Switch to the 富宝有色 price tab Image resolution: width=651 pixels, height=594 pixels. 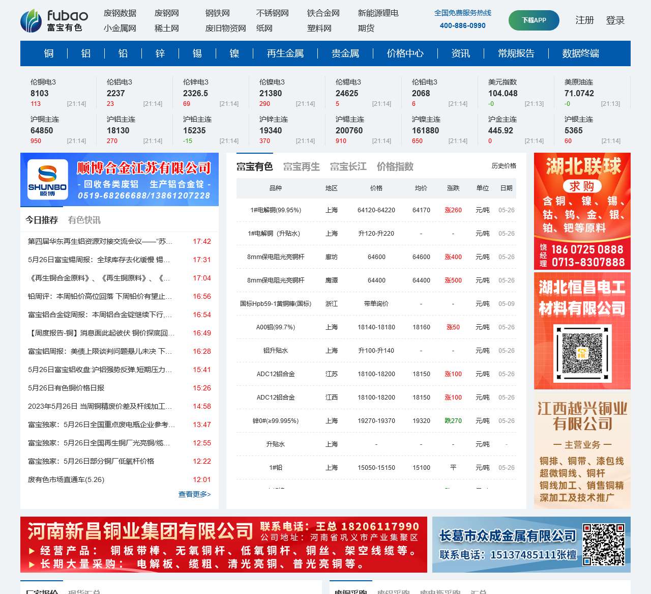(255, 166)
